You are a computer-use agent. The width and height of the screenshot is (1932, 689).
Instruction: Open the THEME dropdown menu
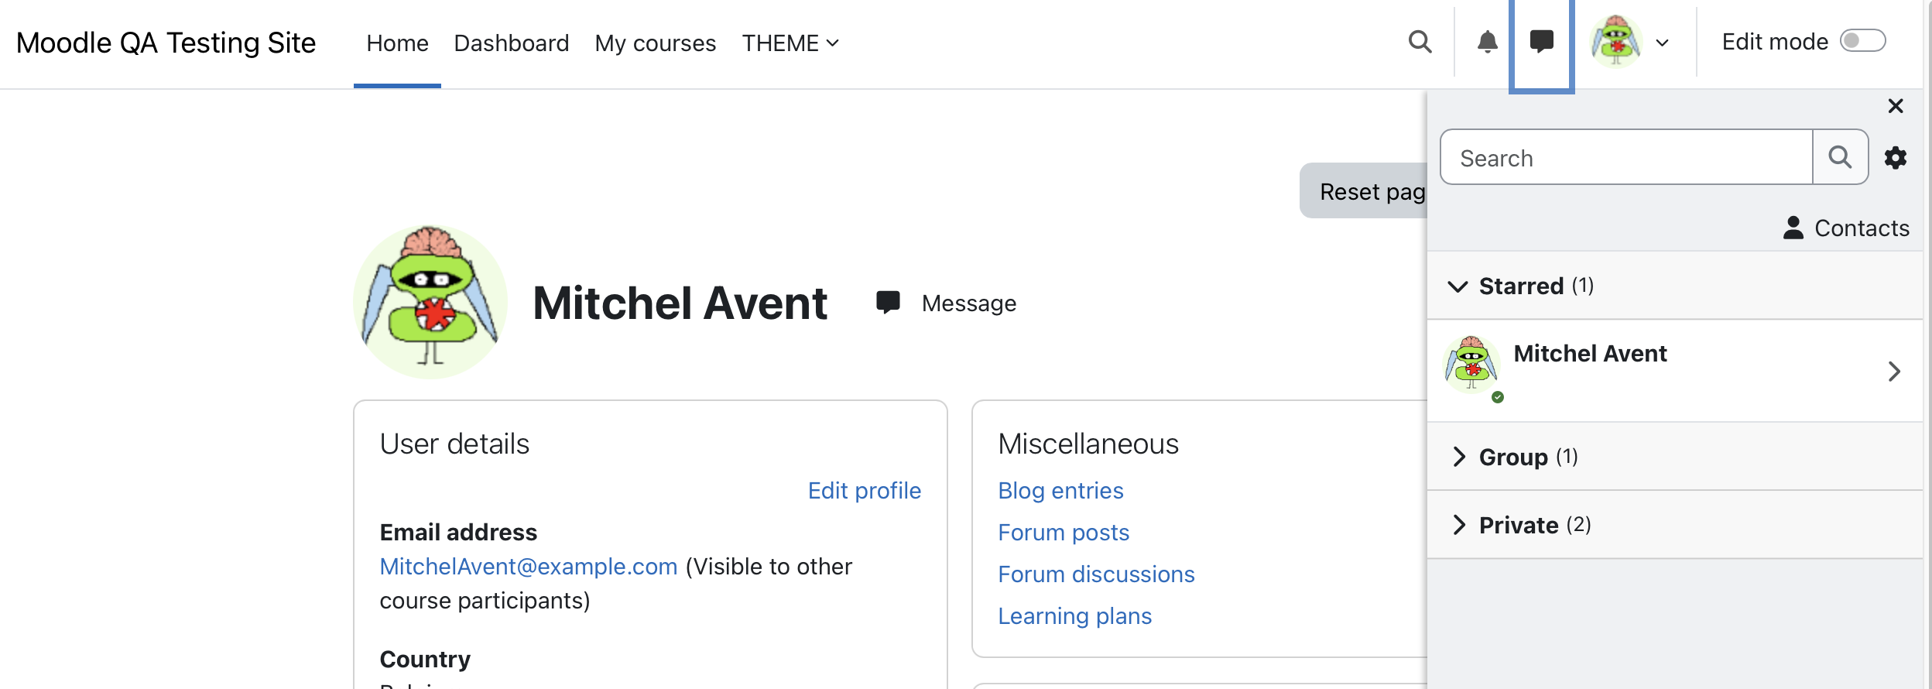coord(790,43)
